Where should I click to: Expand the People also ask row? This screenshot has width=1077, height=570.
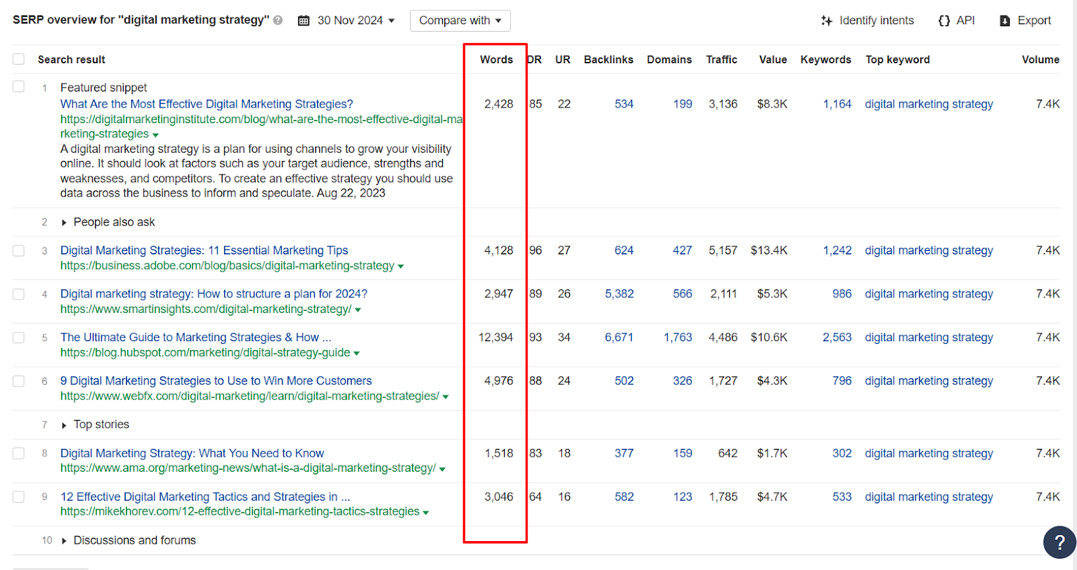(64, 223)
